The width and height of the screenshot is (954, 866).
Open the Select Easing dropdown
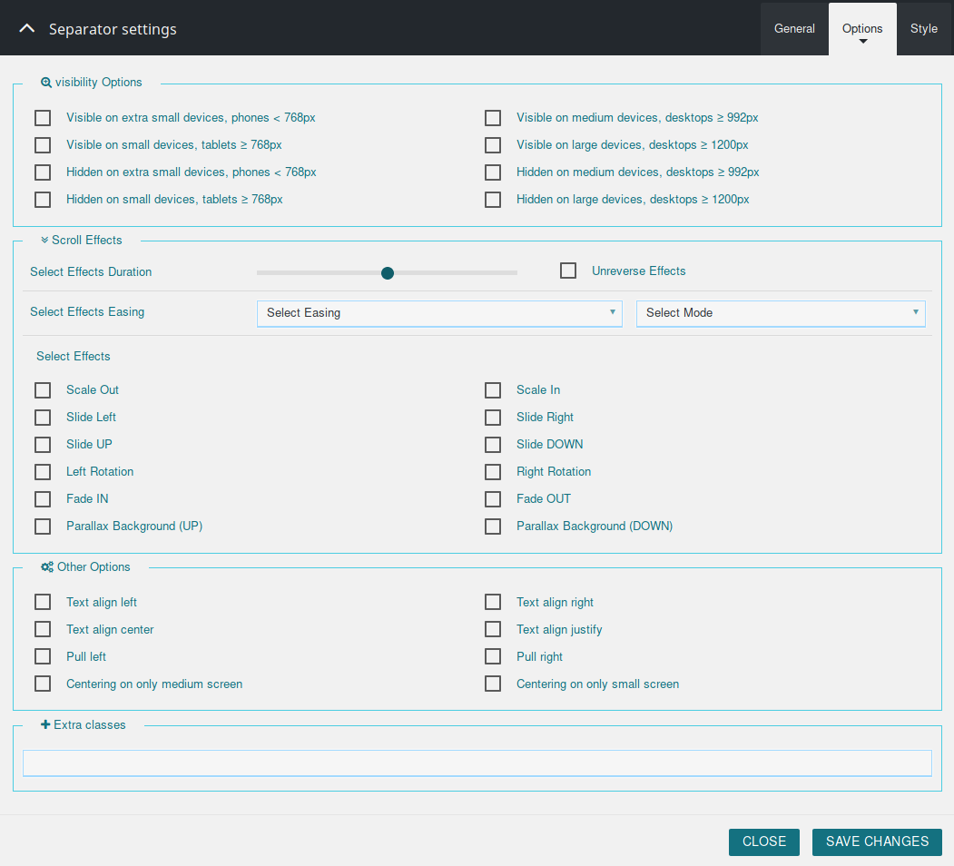coord(439,312)
